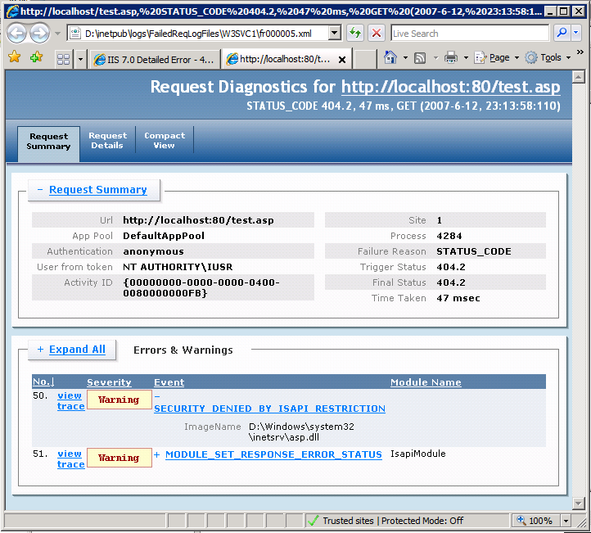Click the Expand All link
Image resolution: width=591 pixels, height=533 pixels.
pos(76,350)
